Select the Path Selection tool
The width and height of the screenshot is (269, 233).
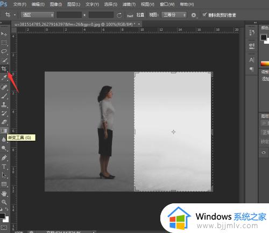(x=4, y=175)
